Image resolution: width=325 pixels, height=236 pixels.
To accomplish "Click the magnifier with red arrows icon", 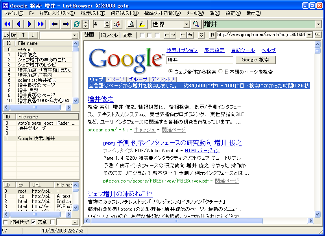I will point(117,24).
